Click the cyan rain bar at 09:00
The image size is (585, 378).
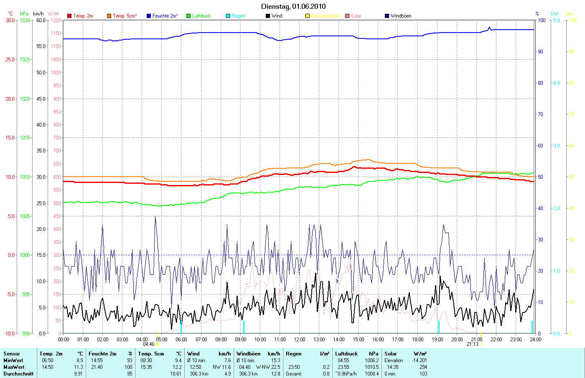pyautogui.click(x=244, y=327)
